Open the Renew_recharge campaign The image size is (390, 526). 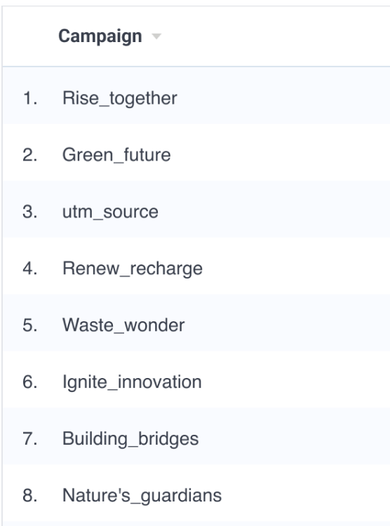[133, 269]
